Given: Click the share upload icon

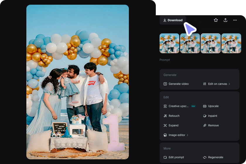Looking at the screenshot, I should pyautogui.click(x=225, y=20).
